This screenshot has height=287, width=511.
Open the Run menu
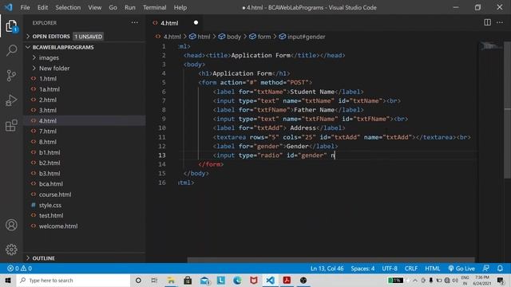(129, 7)
